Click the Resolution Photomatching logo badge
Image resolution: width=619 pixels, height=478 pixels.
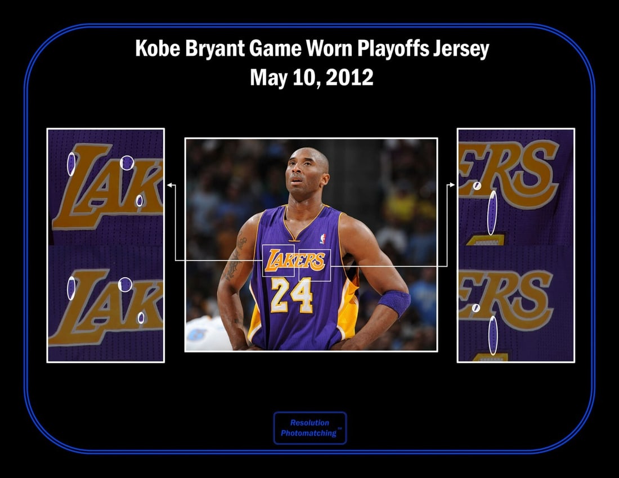click(309, 428)
